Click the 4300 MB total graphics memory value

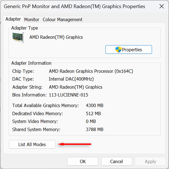(95, 105)
